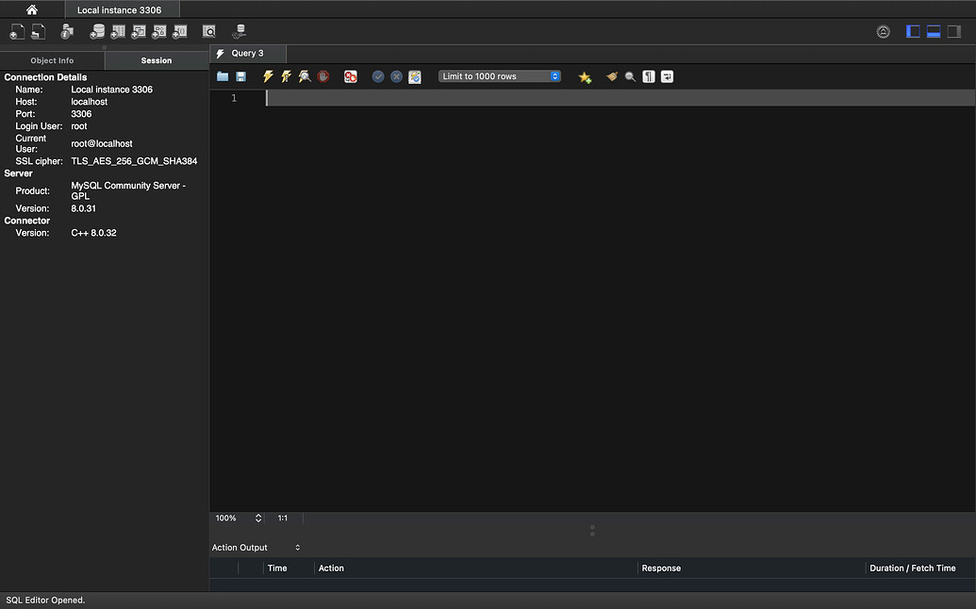The width and height of the screenshot is (976, 609).
Task: Search table data icon in main toolbar
Action: click(x=209, y=31)
